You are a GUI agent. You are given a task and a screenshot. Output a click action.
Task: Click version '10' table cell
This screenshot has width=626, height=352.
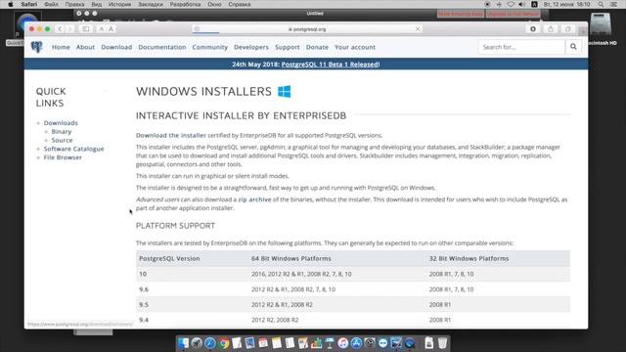(x=143, y=274)
